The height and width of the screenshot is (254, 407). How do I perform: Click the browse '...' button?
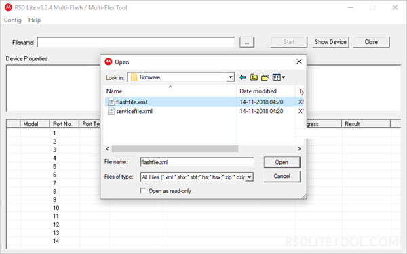247,42
